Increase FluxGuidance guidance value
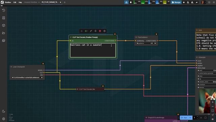Image resolution: width=216 pixels, height=122 pixels. (x=155, y=43)
